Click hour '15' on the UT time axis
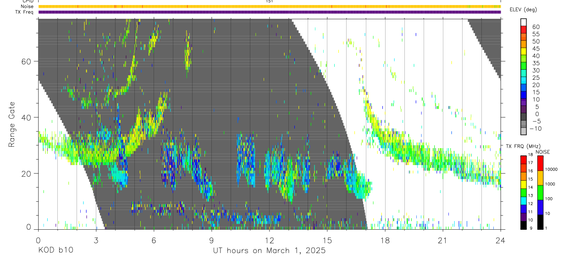The image size is (563, 260). pos(327,240)
